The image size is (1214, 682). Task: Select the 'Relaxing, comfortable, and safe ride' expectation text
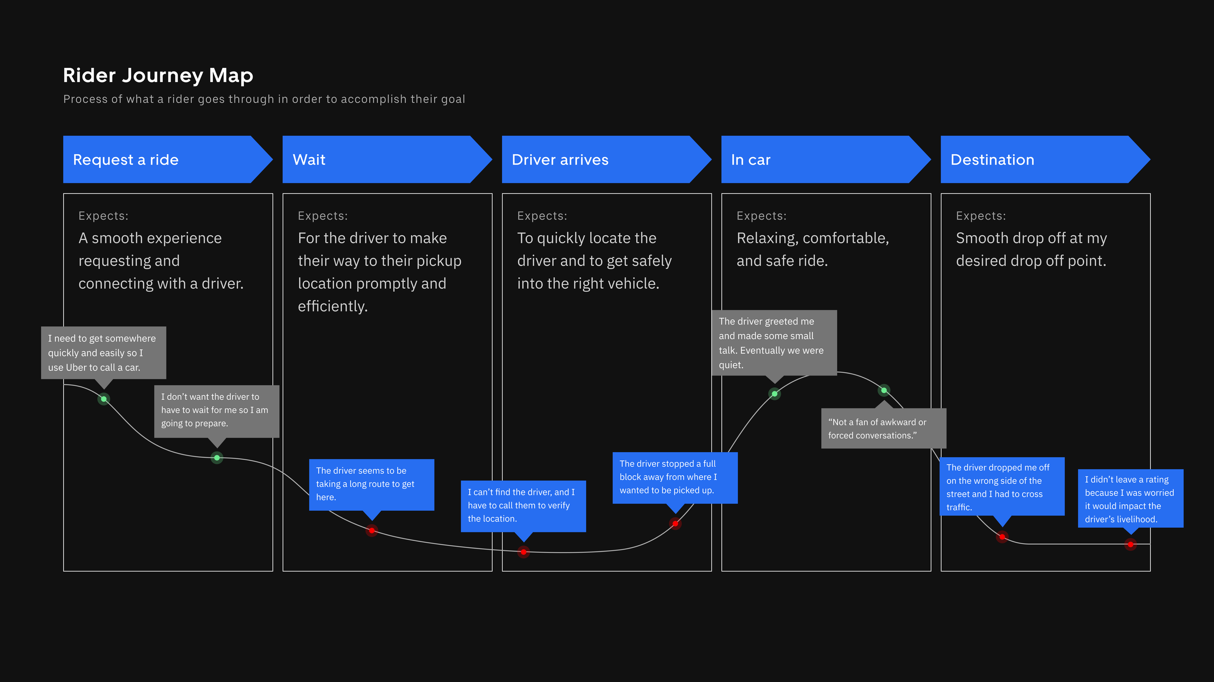coord(812,249)
